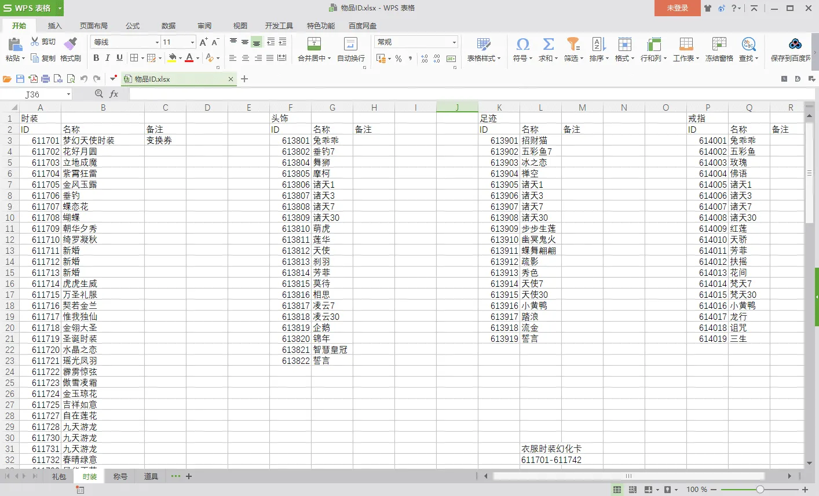Screen dimensions: 819x496
Task: Click the Find (查找) magnifier icon
Action: (x=748, y=44)
